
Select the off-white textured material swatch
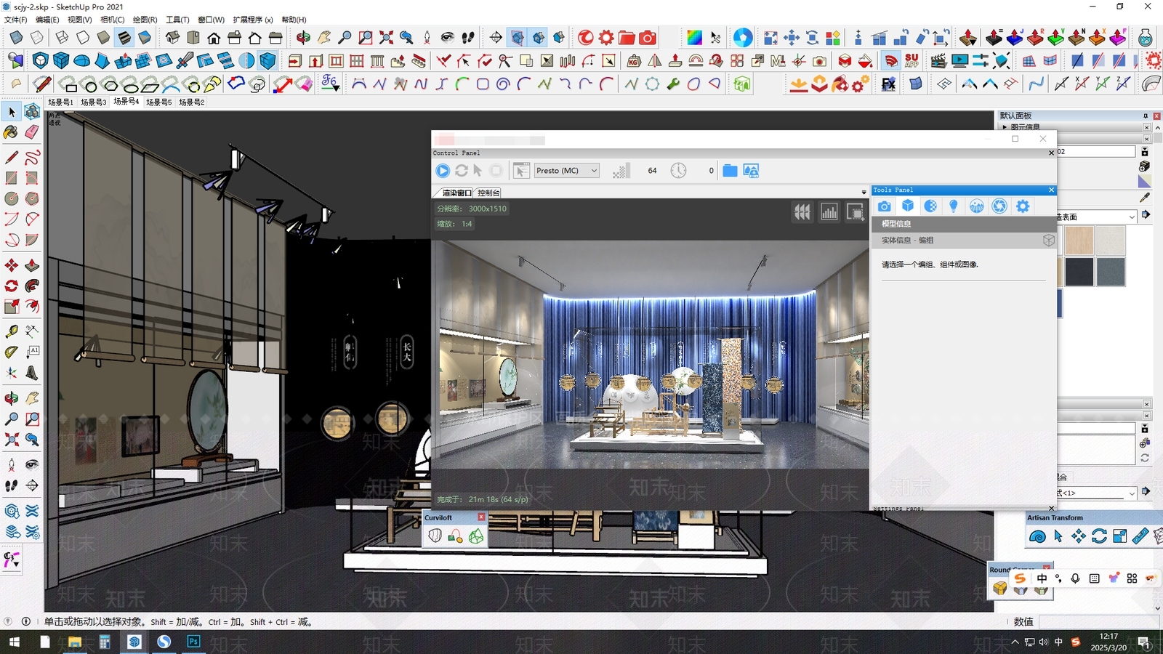[x=1111, y=241]
